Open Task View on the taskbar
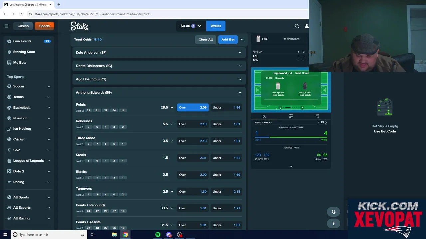Image resolution: width=426 pixels, height=239 pixels. (x=92, y=235)
